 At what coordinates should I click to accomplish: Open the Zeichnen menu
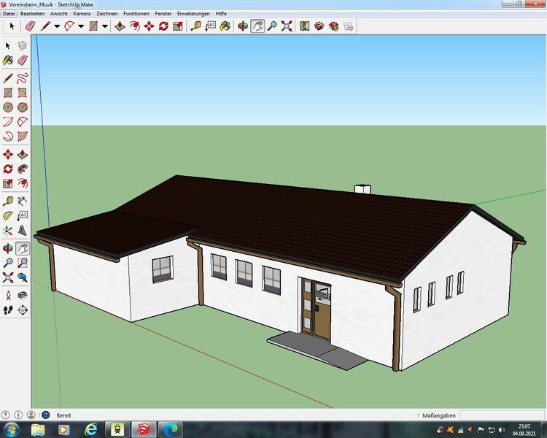tap(106, 14)
